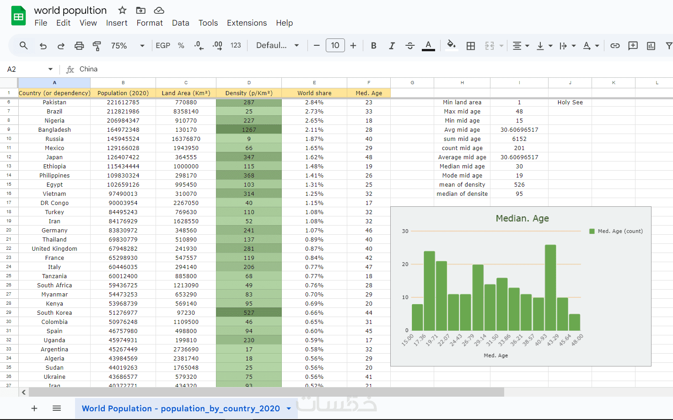
Task: Format selection as percent
Action: click(x=181, y=46)
